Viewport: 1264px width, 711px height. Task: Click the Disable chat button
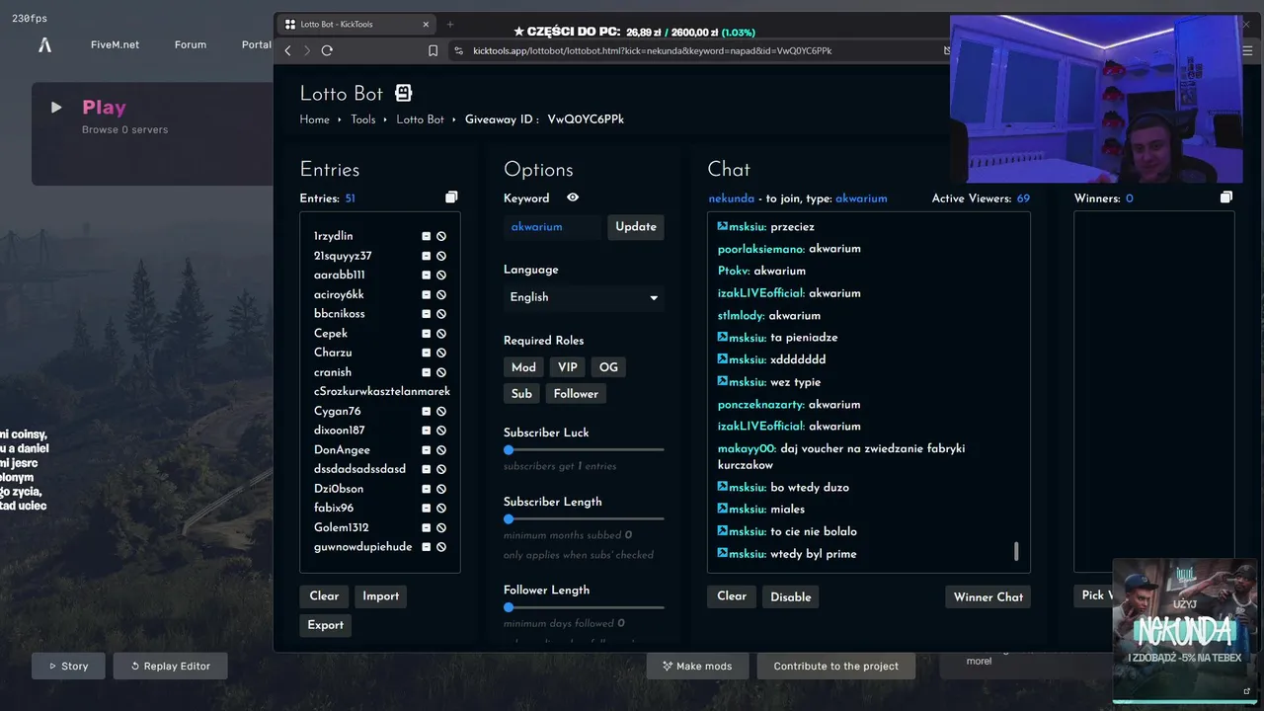[x=791, y=596]
